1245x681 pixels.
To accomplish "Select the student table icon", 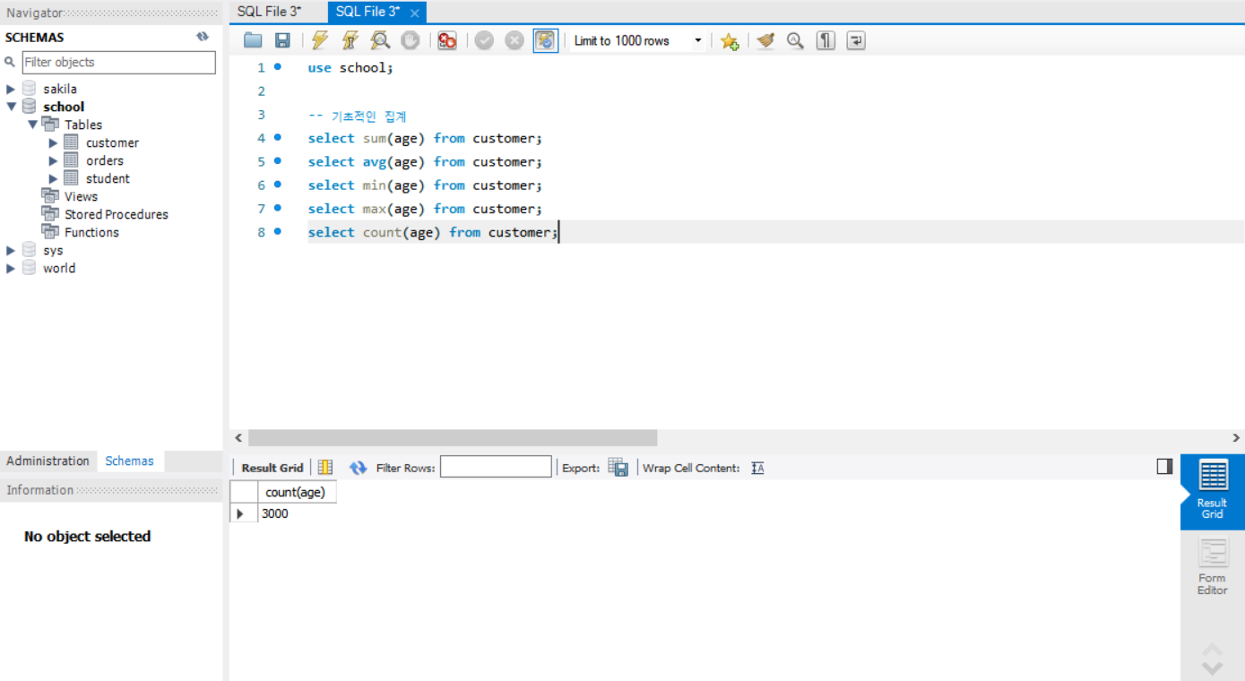I will coord(71,178).
